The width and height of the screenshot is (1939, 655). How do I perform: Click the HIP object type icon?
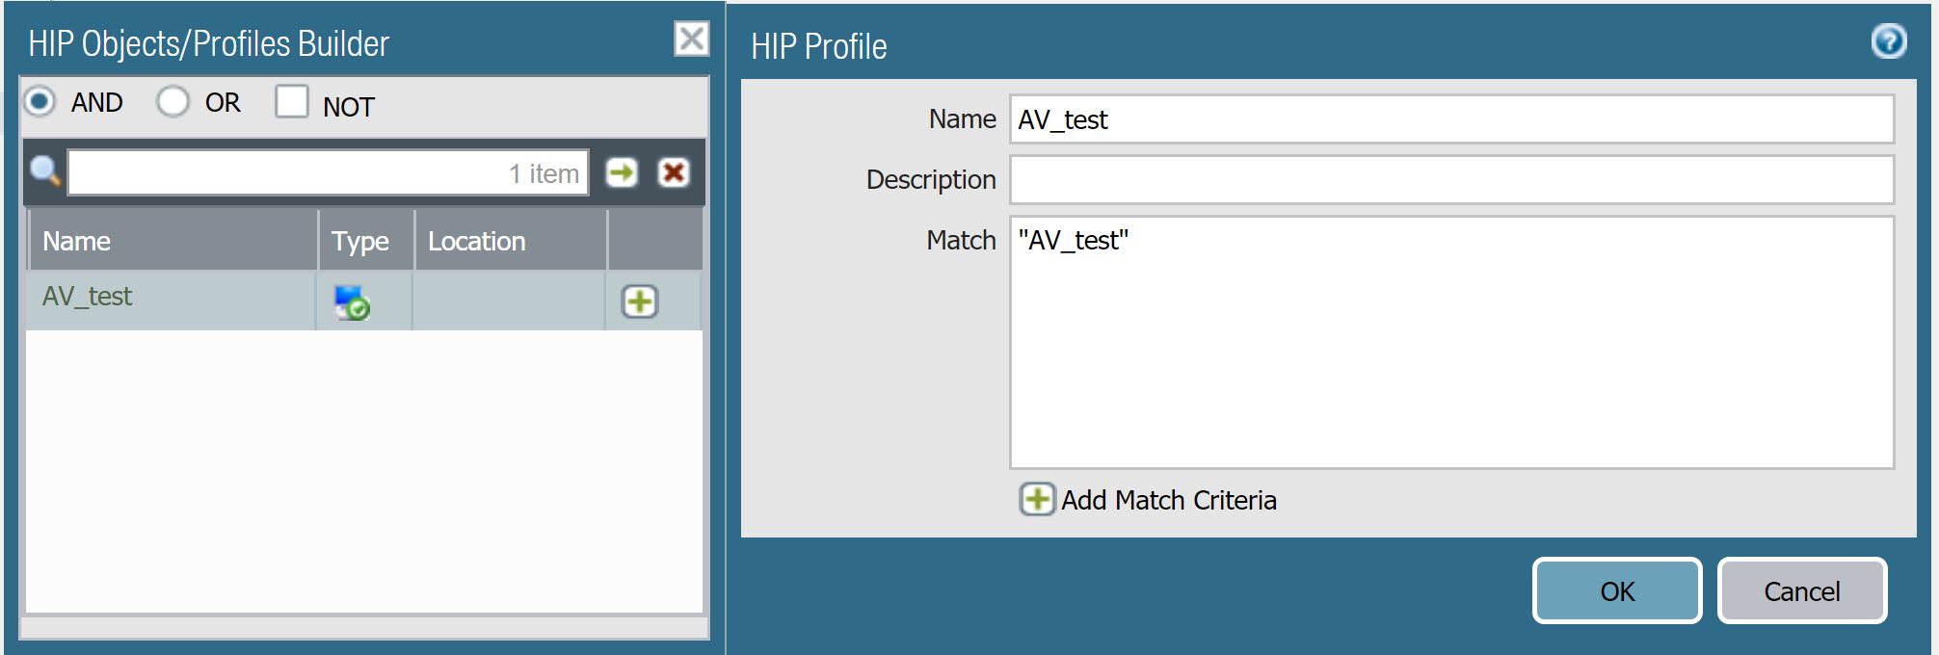pos(352,301)
